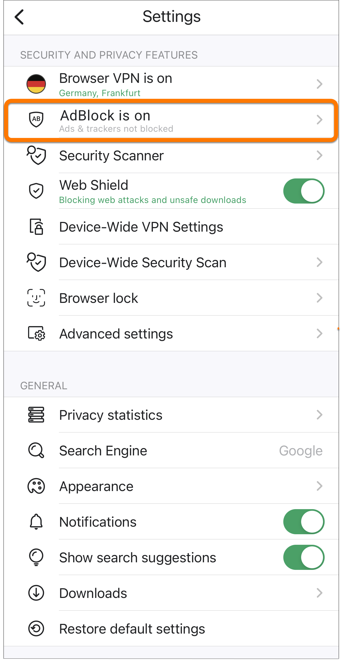Expand Browser VPN chevron
The height and width of the screenshot is (663, 343).
pyautogui.click(x=320, y=84)
